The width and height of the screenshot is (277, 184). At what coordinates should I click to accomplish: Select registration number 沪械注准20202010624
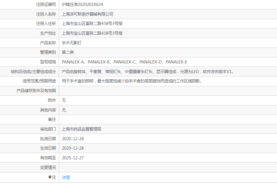tap(82, 4)
